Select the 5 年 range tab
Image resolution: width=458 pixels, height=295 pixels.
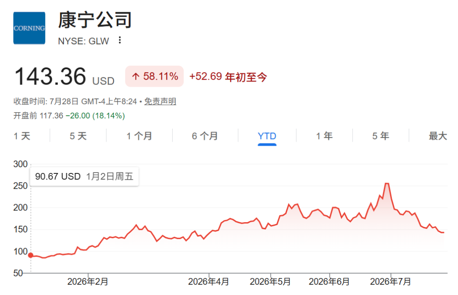coord(381,136)
